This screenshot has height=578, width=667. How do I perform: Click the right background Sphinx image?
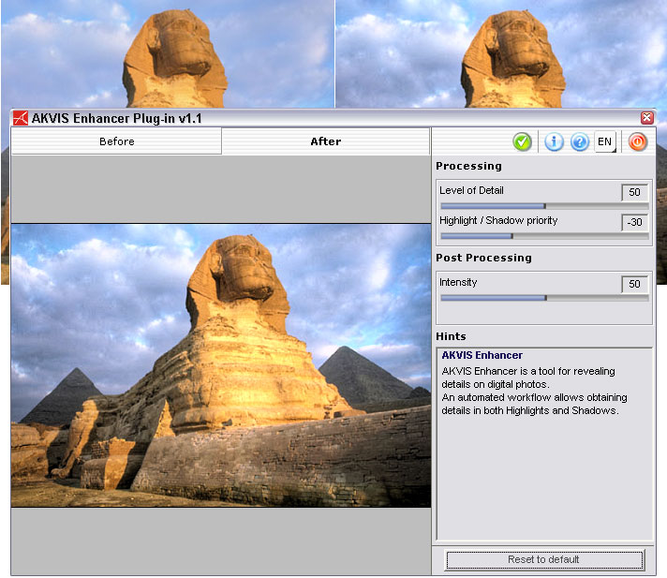click(x=501, y=54)
